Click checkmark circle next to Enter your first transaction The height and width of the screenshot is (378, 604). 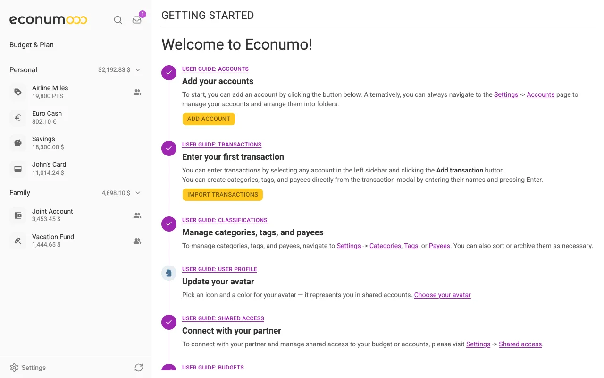(169, 148)
